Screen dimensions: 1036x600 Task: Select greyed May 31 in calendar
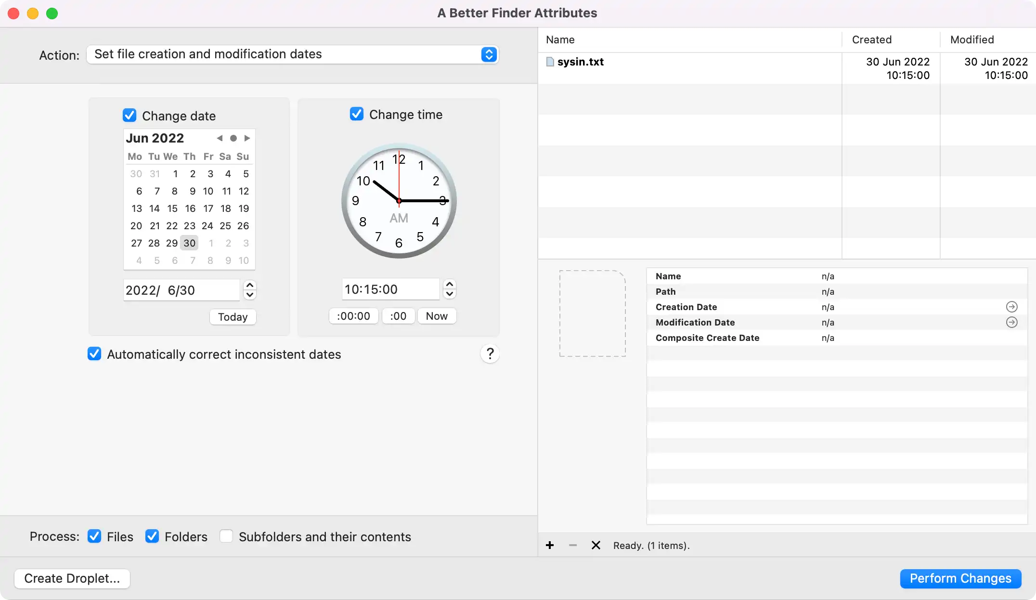(x=155, y=174)
